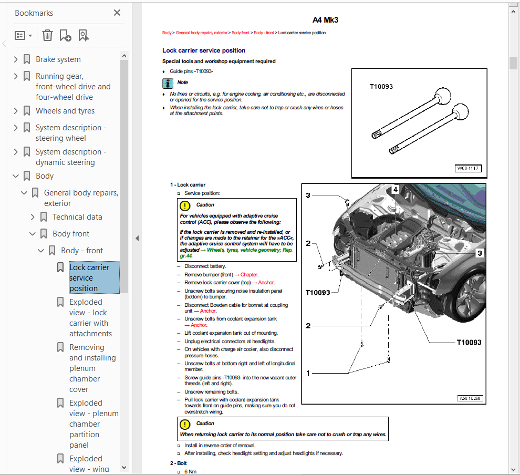This screenshot has height=475, width=520.
Task: Collapse the Body front bookmark
Action: point(32,234)
